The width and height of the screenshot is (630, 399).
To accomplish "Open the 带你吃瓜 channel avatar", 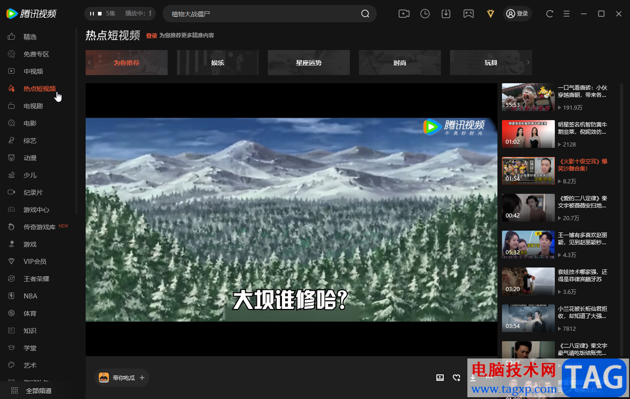I will tap(104, 378).
